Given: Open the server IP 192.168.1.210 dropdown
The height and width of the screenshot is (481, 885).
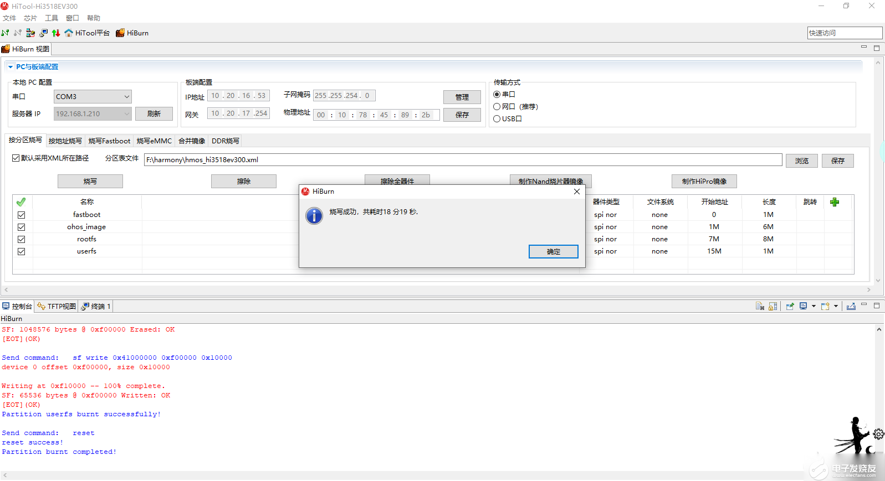Looking at the screenshot, I should [x=93, y=113].
